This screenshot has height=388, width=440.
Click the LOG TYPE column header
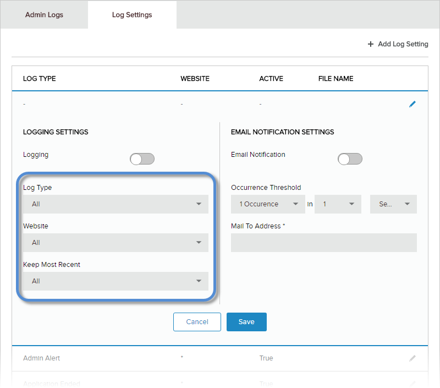(x=40, y=79)
